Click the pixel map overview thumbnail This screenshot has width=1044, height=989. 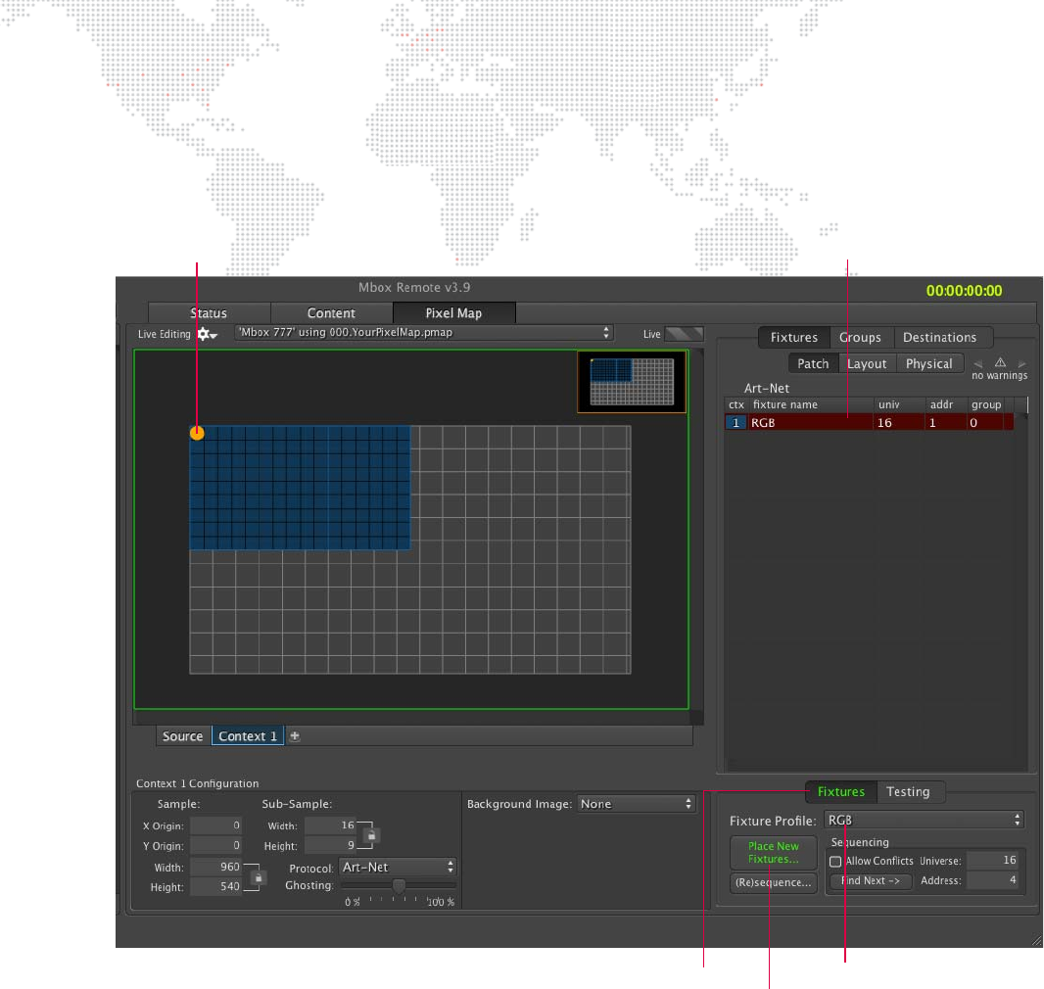[631, 382]
